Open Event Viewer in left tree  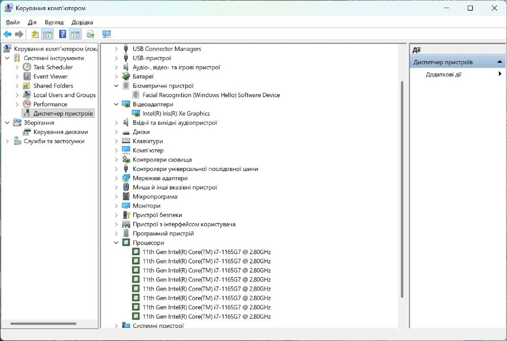coord(50,76)
